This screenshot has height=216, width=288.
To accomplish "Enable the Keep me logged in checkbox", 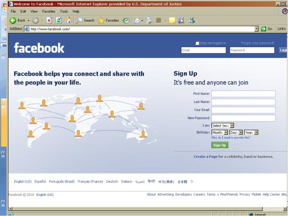I will 197,43.
